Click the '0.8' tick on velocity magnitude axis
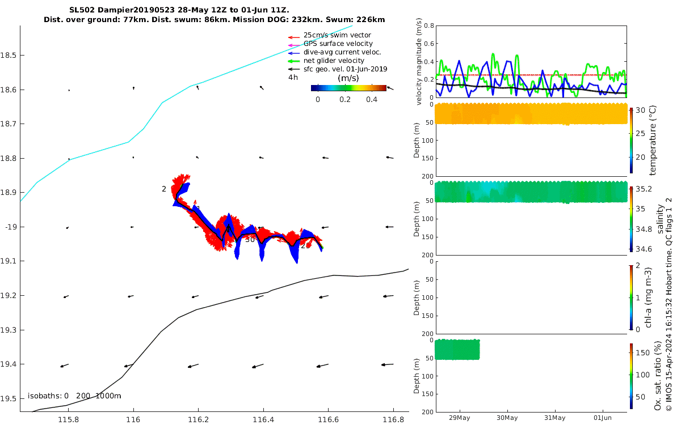Viewport: 681px width, 425px height. pos(429,26)
